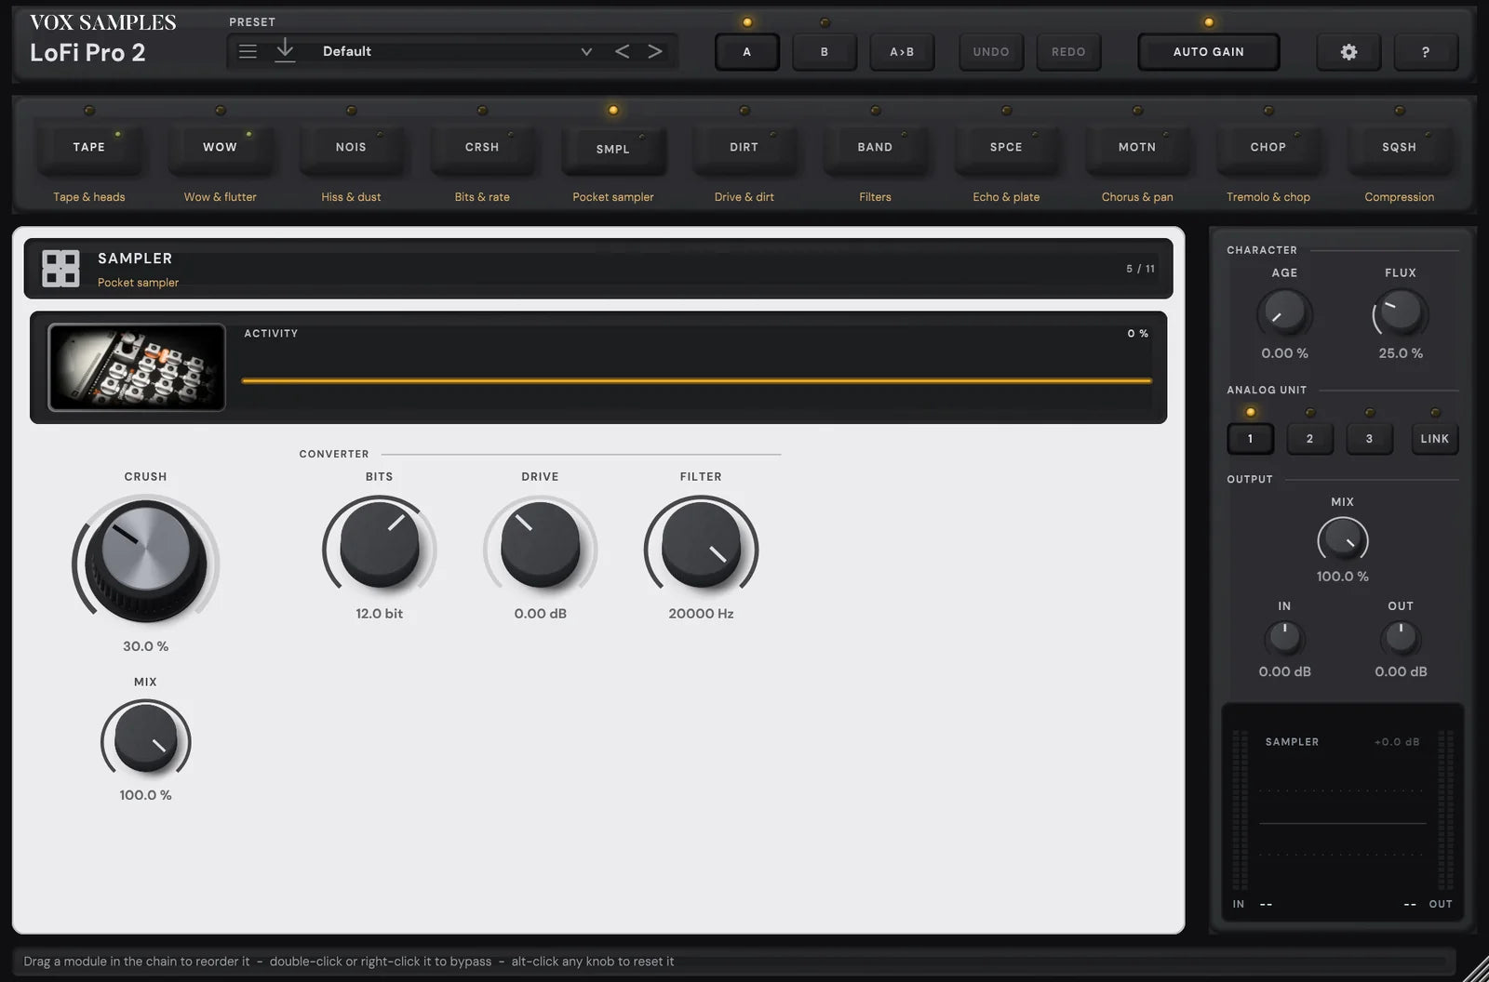Select analog unit 3

point(1369,439)
